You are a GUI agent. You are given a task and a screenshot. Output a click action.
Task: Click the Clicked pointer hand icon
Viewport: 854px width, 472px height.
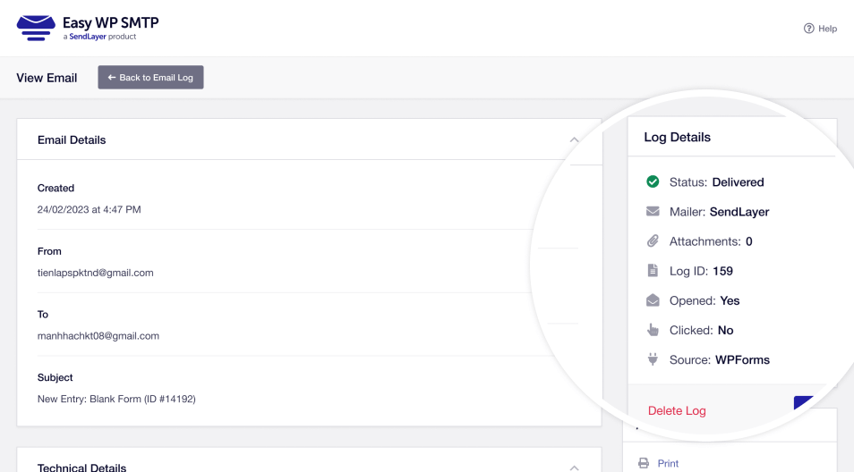pyautogui.click(x=653, y=330)
